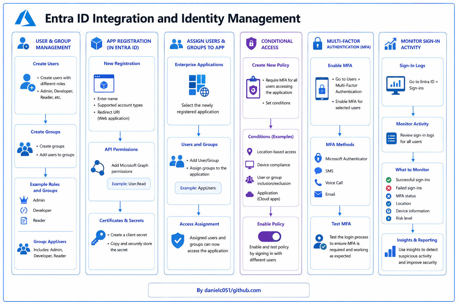Click the list icon in Monitor Activity card

pos(392,139)
